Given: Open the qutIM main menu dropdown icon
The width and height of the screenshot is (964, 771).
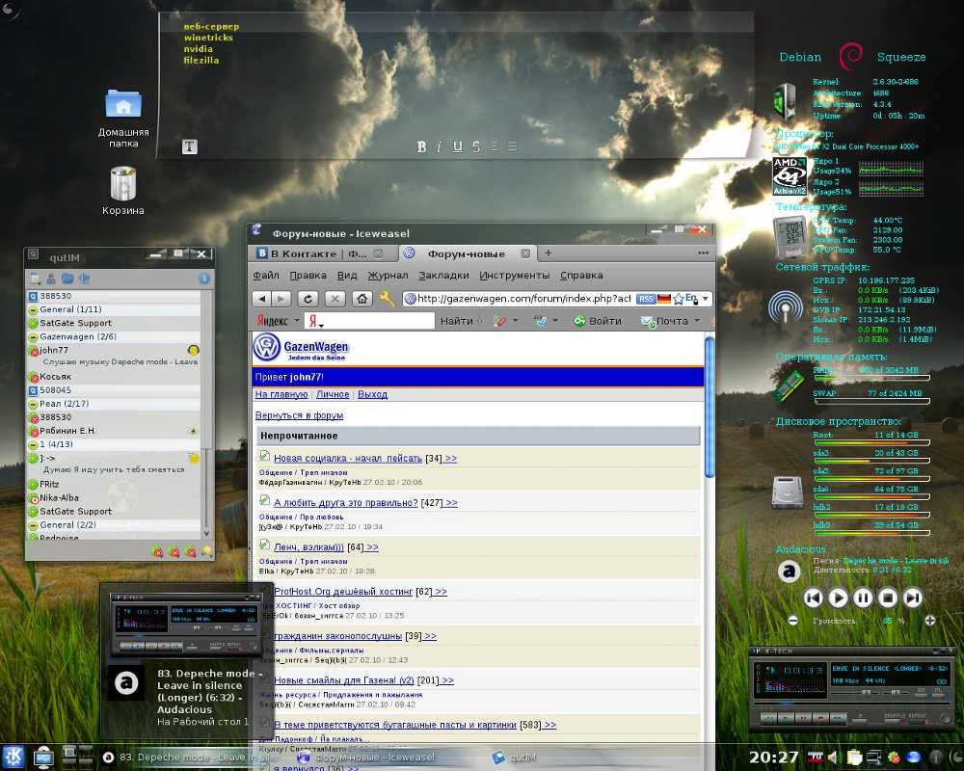Looking at the screenshot, I should pyautogui.click(x=35, y=279).
